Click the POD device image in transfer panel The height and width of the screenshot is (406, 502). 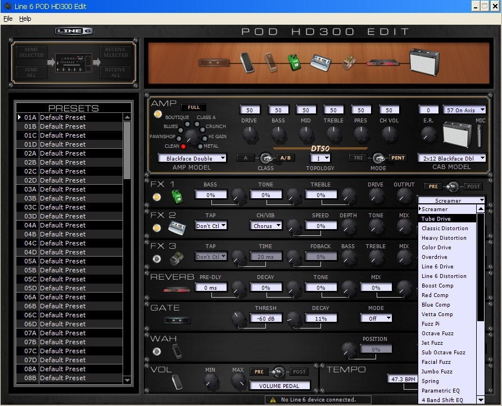pyautogui.click(x=74, y=62)
